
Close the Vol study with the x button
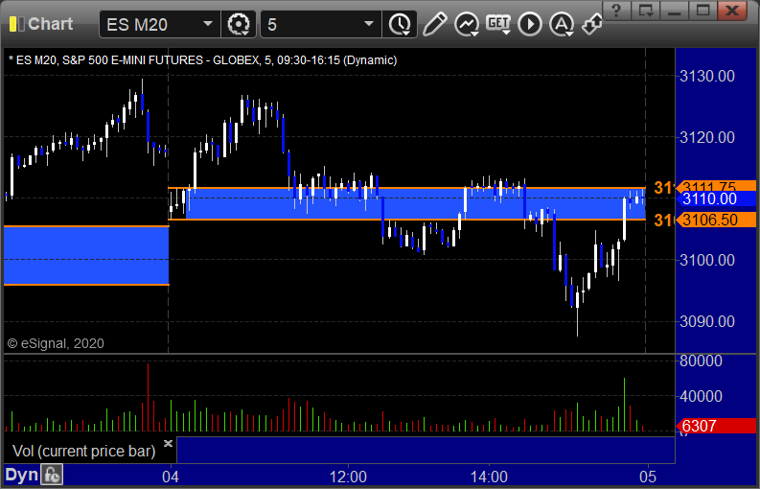coord(168,443)
